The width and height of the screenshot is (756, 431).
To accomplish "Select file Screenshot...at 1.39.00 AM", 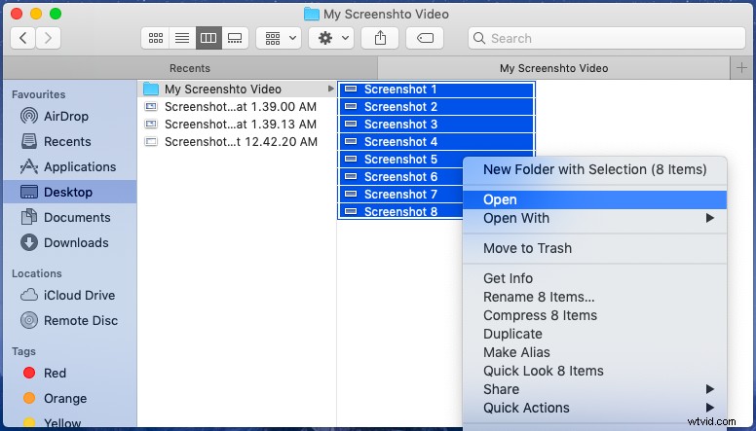I will point(236,106).
